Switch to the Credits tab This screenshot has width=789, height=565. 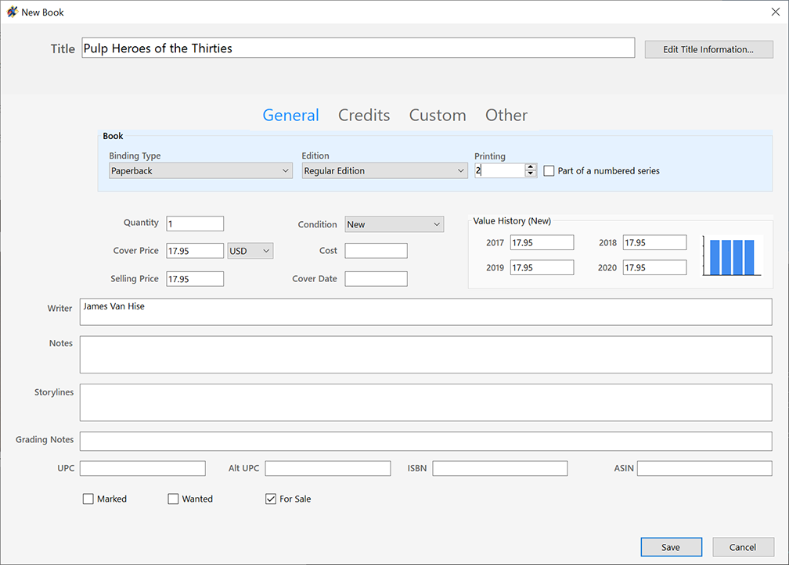pos(364,115)
